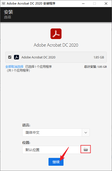Screen dimensions: 112x171
Task: Click the Adobe installer icon in title bar
Action: (x=3, y=4)
